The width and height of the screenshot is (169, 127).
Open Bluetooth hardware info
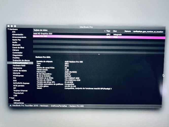click(x=16, y=45)
